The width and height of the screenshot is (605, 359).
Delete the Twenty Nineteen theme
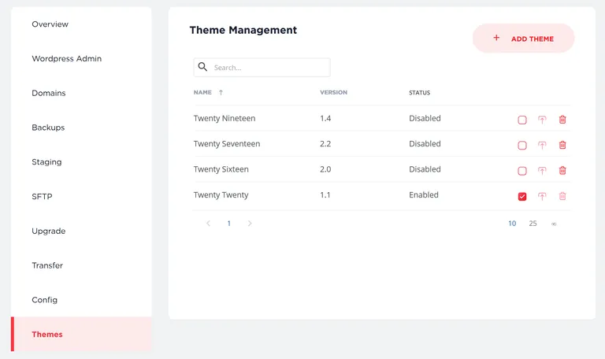[x=562, y=120]
